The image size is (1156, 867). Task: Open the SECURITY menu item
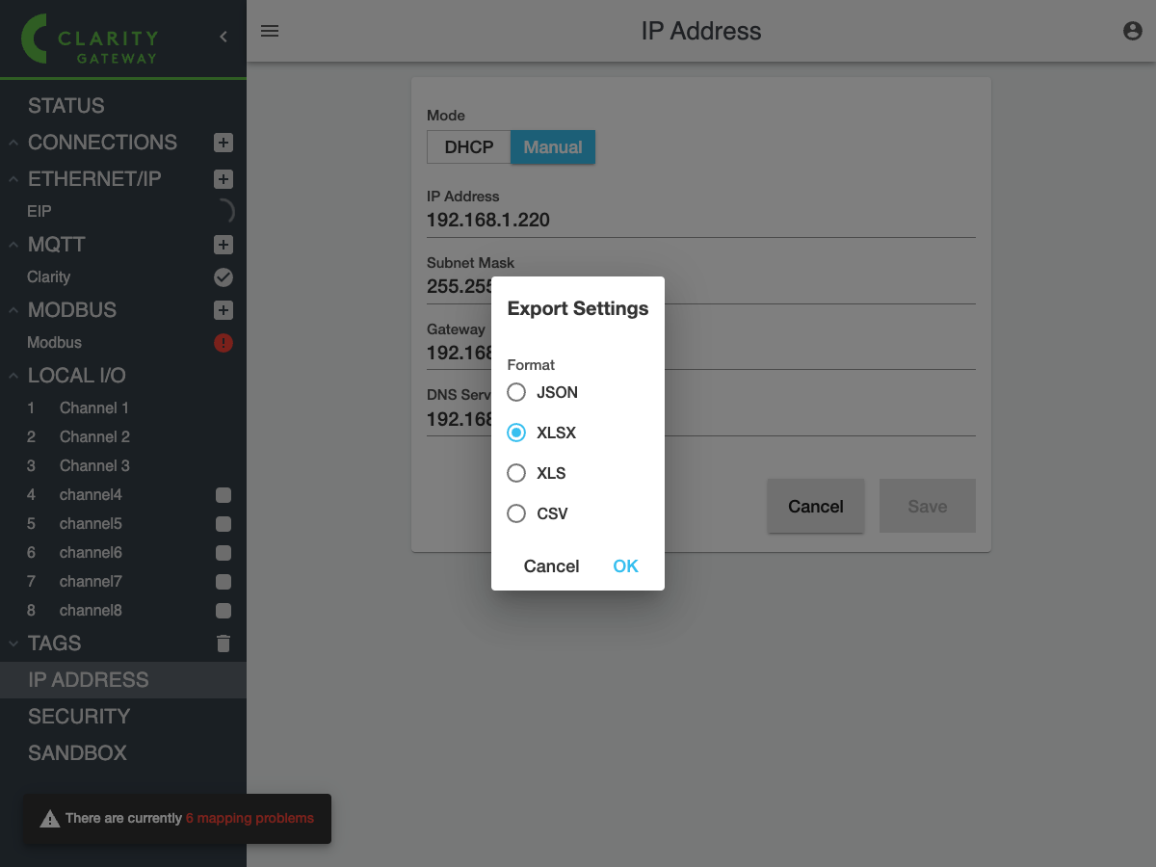[x=79, y=717]
